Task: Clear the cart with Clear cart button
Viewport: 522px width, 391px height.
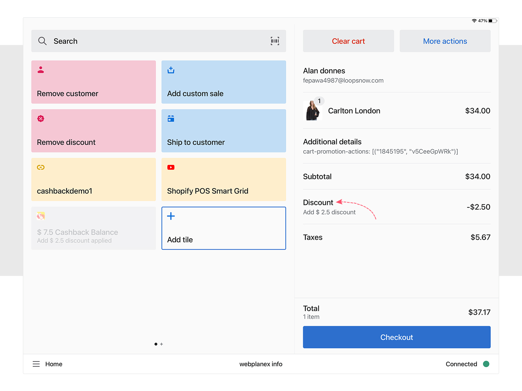Action: (348, 41)
